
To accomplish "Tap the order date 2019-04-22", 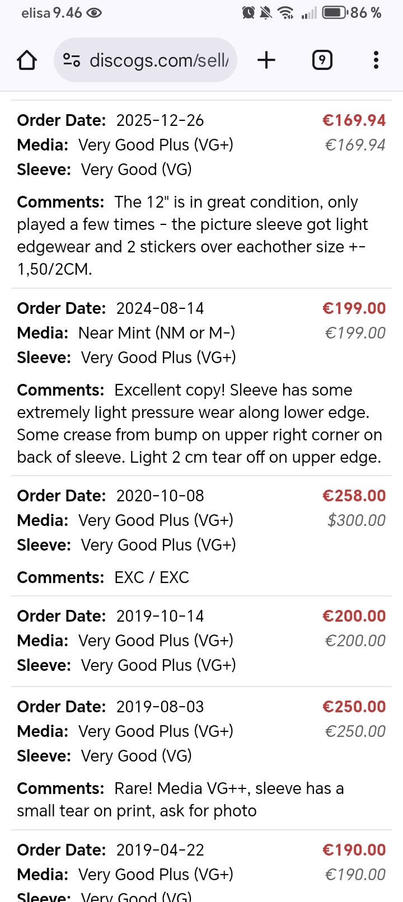I will [x=160, y=850].
